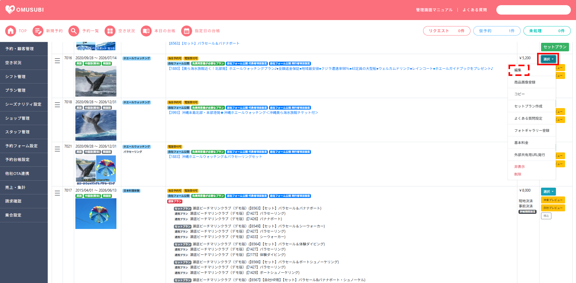This screenshot has width=576, height=283.
Task: Select 削除 in the dropdown menu
Action: [x=518, y=174]
